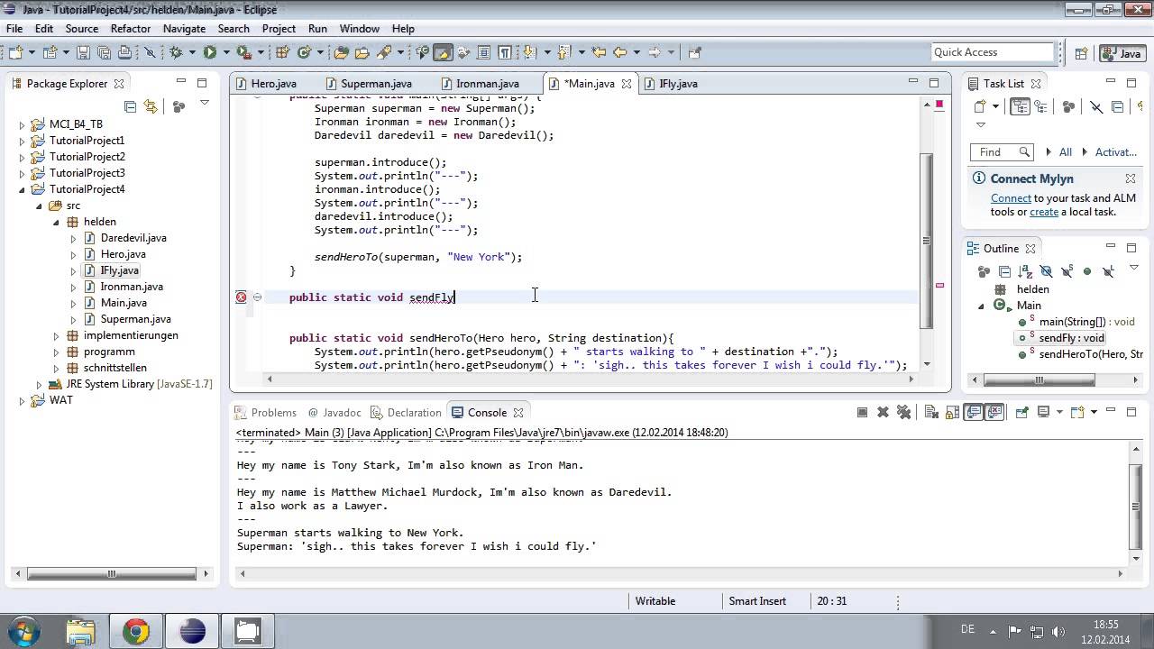
Task: Collapse the TutorialProject4 project
Action: pyautogui.click(x=22, y=189)
